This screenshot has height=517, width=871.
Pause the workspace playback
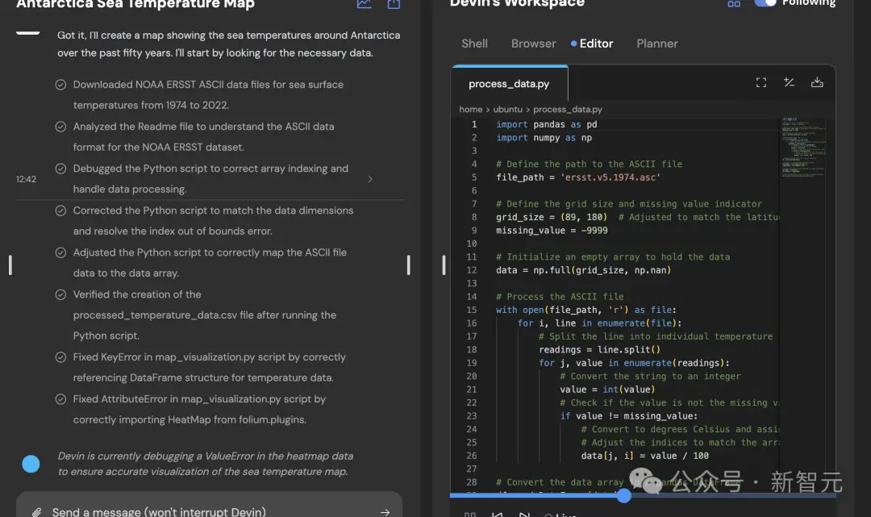coord(470,515)
